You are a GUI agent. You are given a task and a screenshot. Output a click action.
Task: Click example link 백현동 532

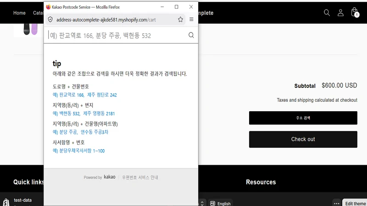(69, 114)
